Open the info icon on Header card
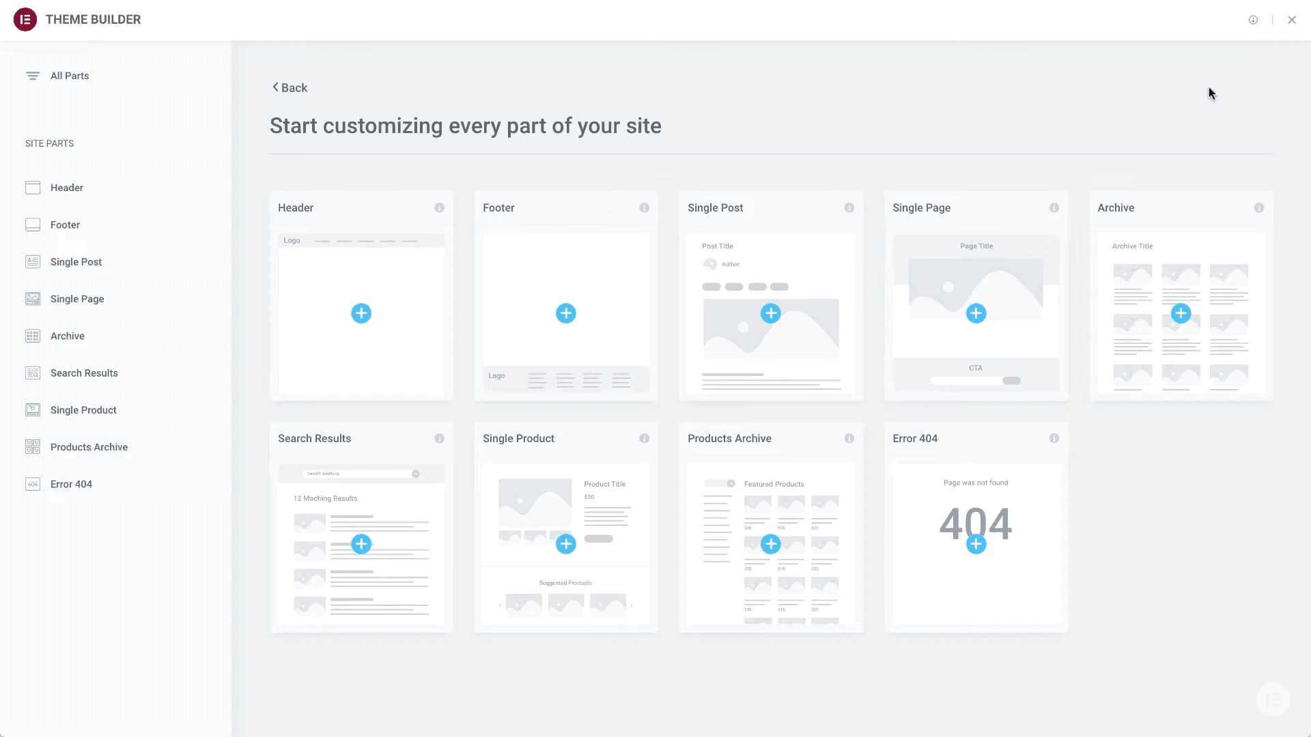 pyautogui.click(x=439, y=207)
